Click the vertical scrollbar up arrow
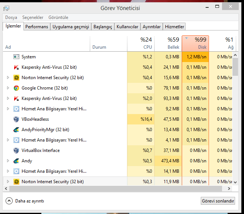244x214 pixels. tap(235, 55)
